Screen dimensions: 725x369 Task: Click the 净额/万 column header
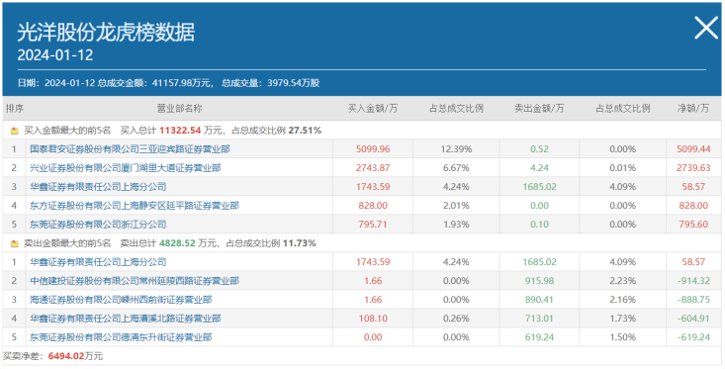point(693,109)
